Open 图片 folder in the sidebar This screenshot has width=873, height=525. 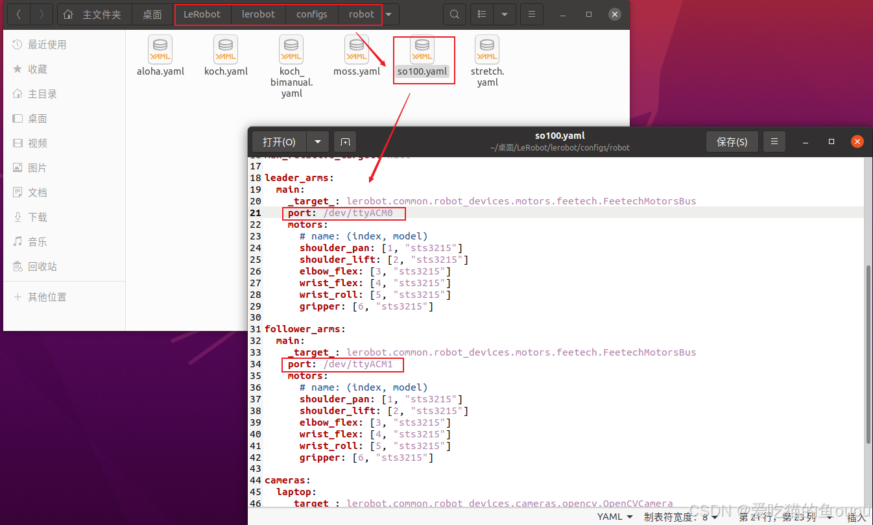click(x=64, y=167)
